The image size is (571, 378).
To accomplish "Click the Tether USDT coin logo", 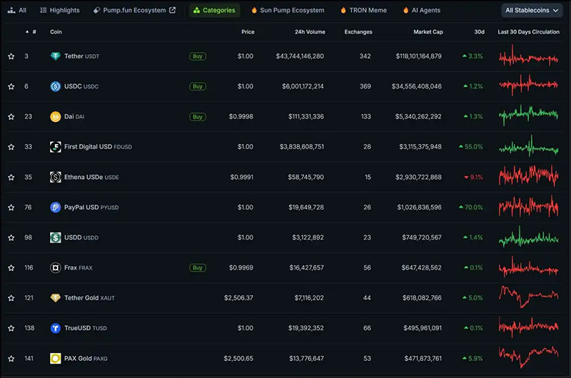I will [55, 56].
